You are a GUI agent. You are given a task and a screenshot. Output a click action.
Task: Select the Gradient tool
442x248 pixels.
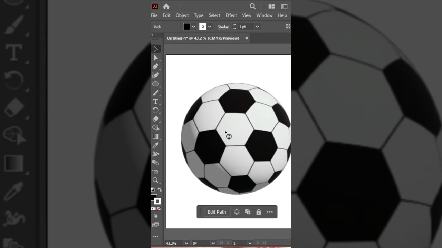[x=156, y=136]
